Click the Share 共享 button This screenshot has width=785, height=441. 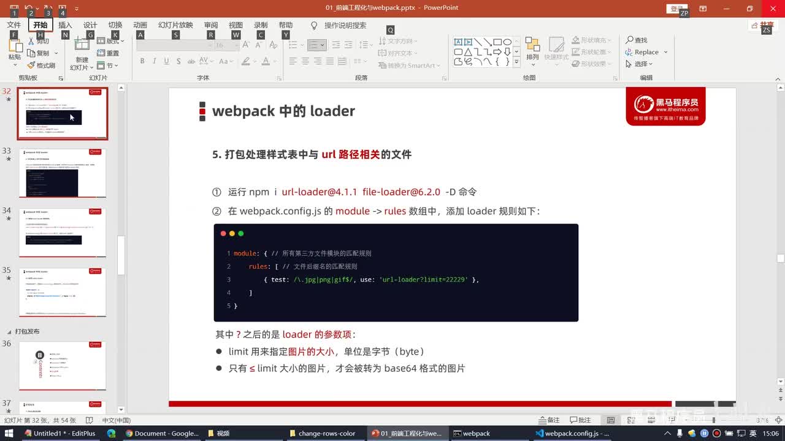click(x=762, y=26)
